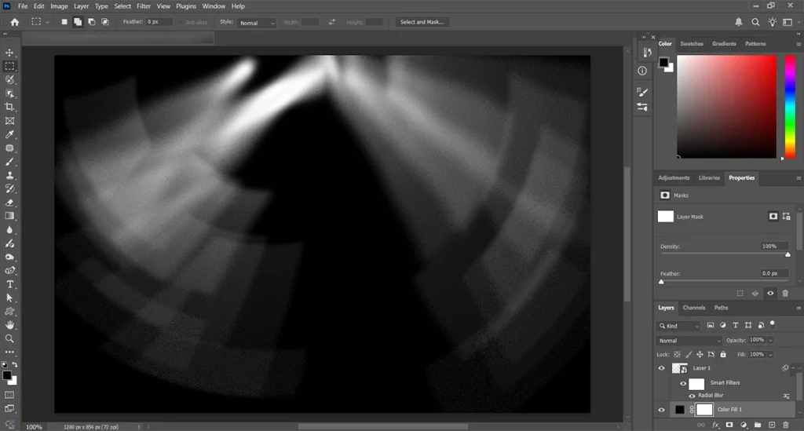
Task: Delete layer using trash icon
Action: click(x=786, y=425)
